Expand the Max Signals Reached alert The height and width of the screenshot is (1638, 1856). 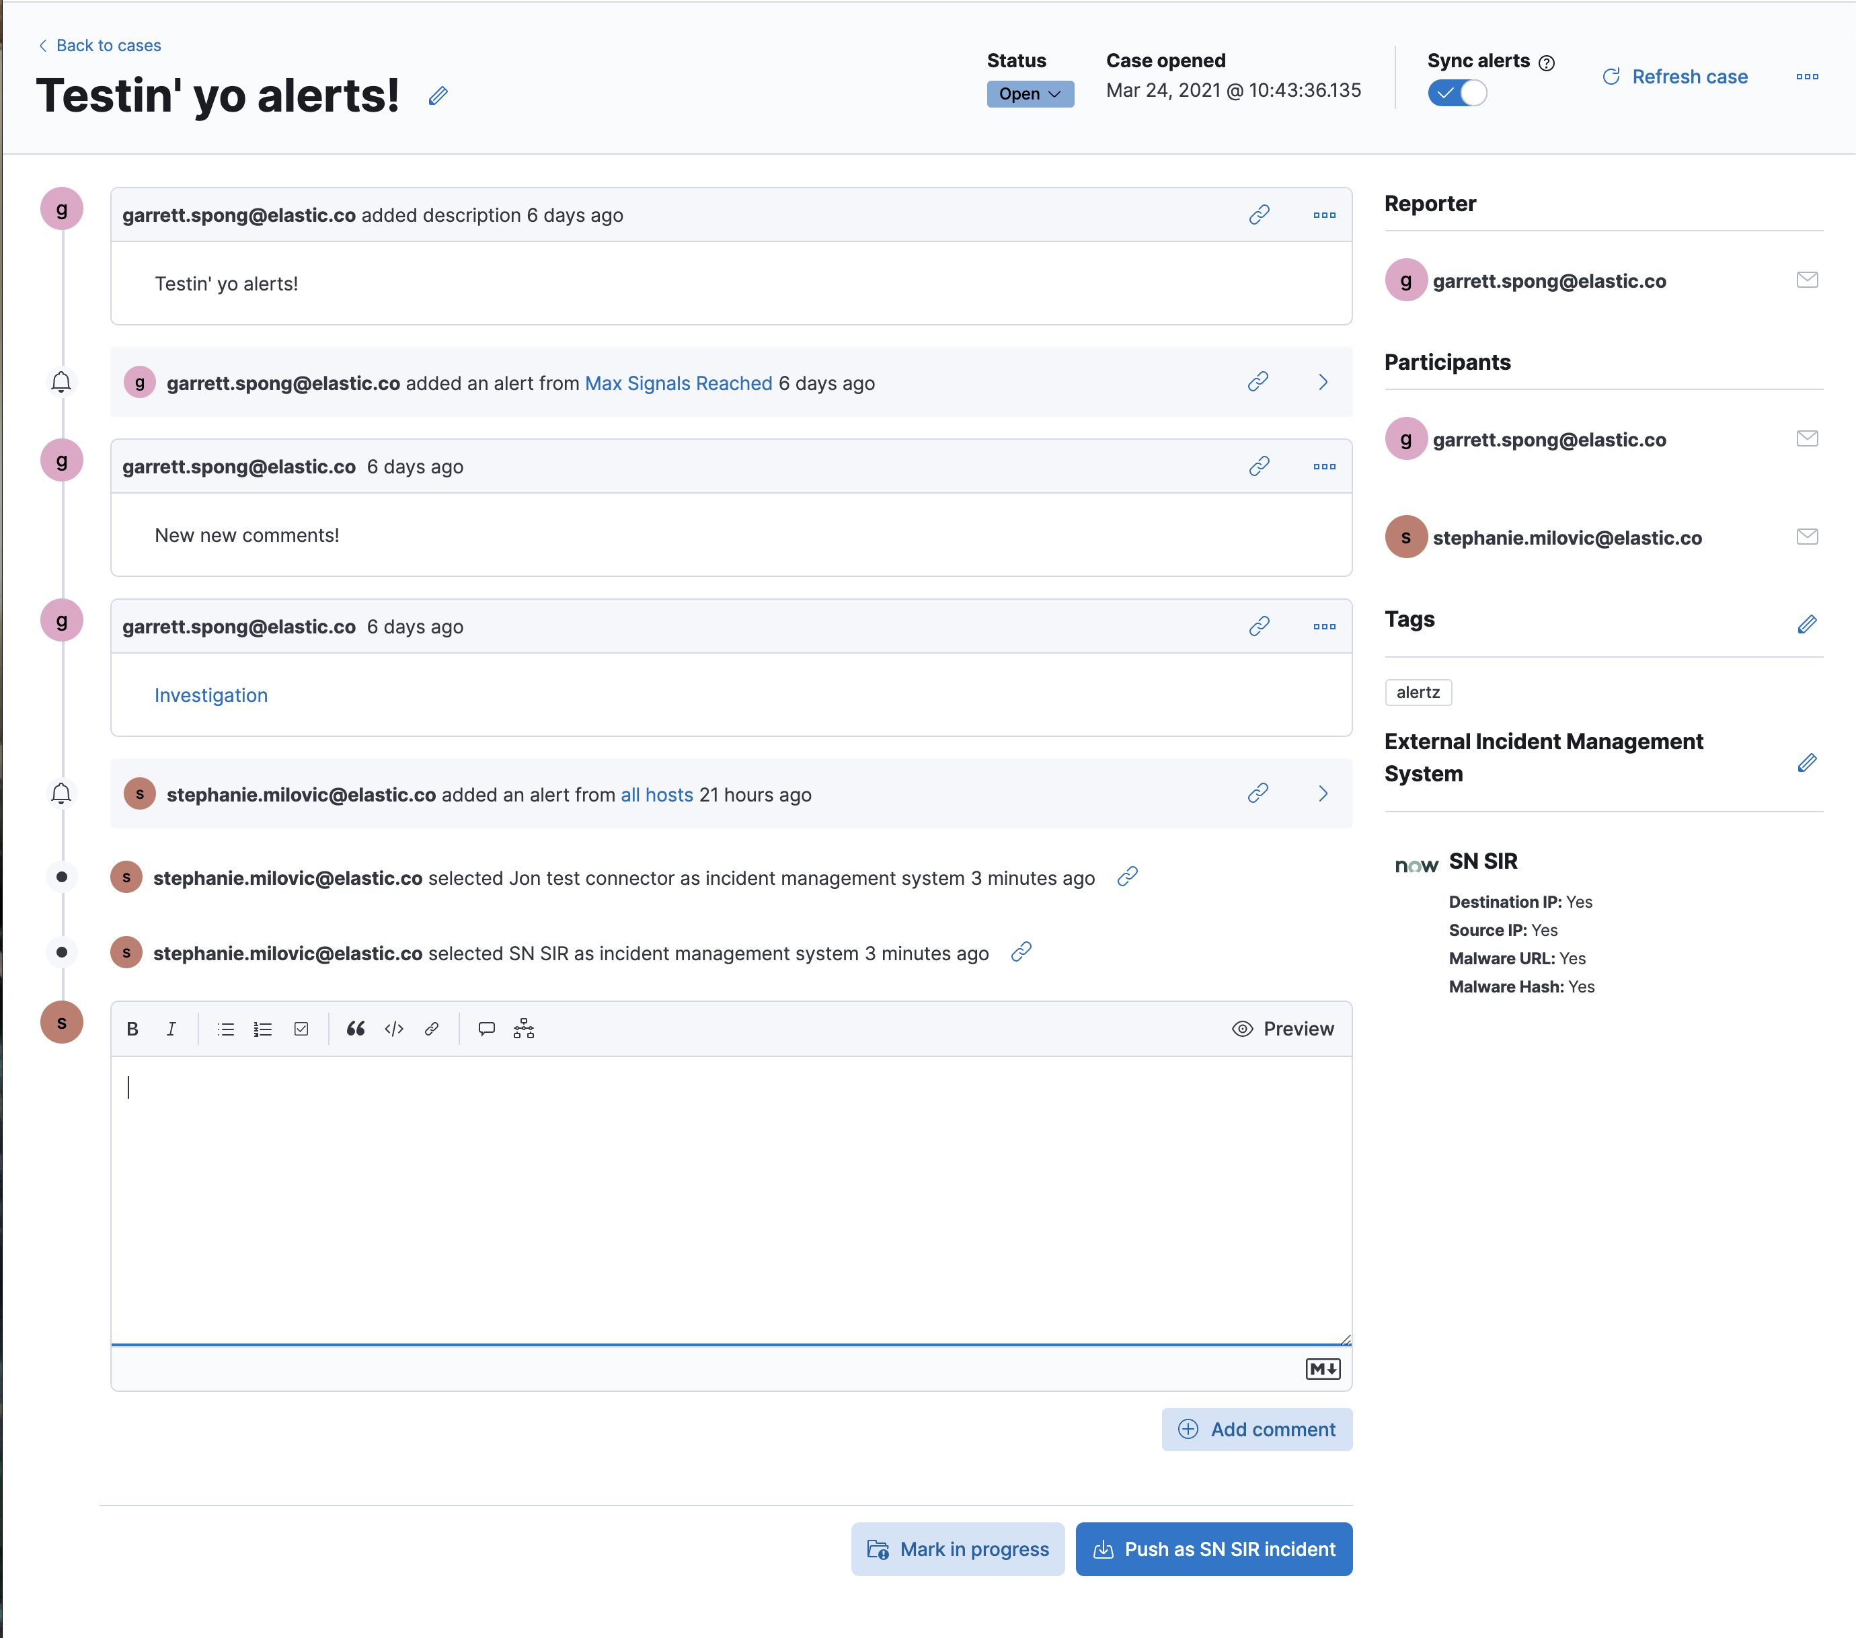[x=1323, y=382]
